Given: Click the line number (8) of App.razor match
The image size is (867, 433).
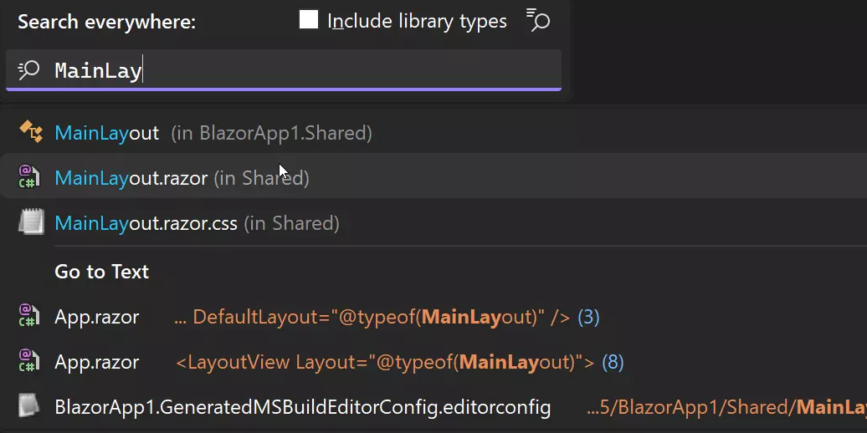Looking at the screenshot, I should coord(613,363).
